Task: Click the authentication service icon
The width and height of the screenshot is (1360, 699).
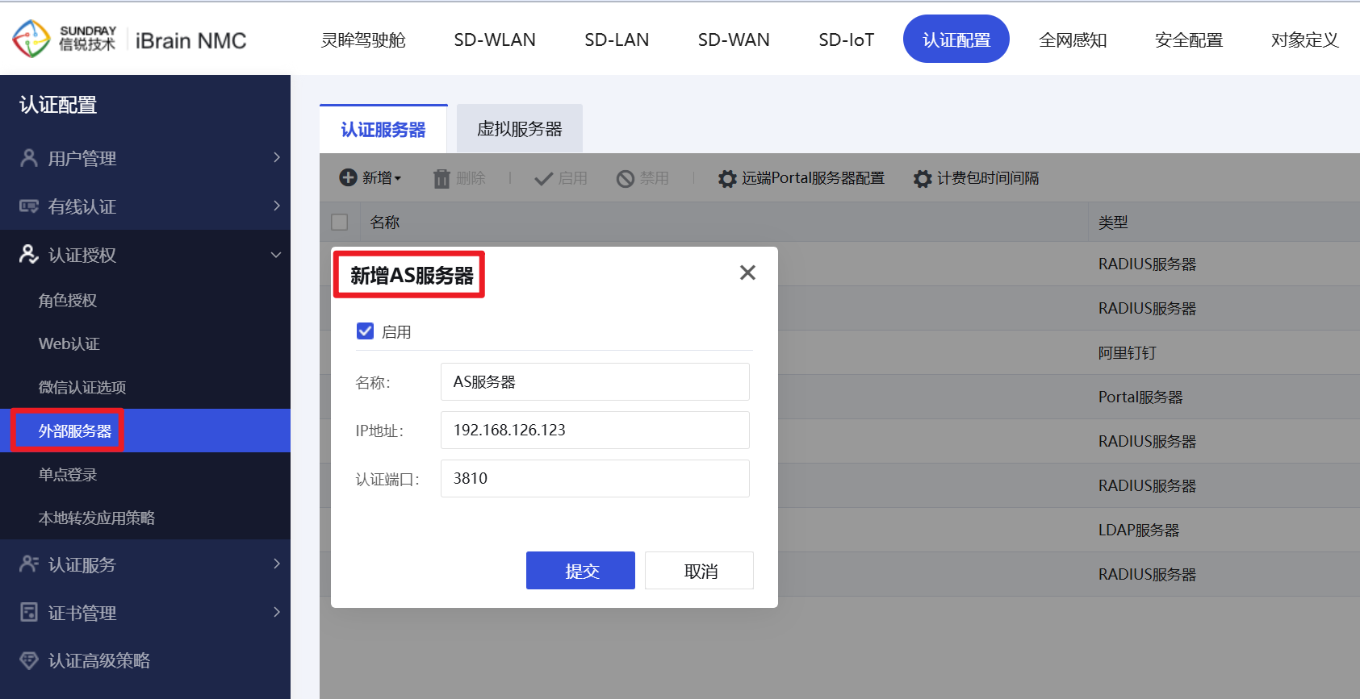Action: pyautogui.click(x=29, y=564)
